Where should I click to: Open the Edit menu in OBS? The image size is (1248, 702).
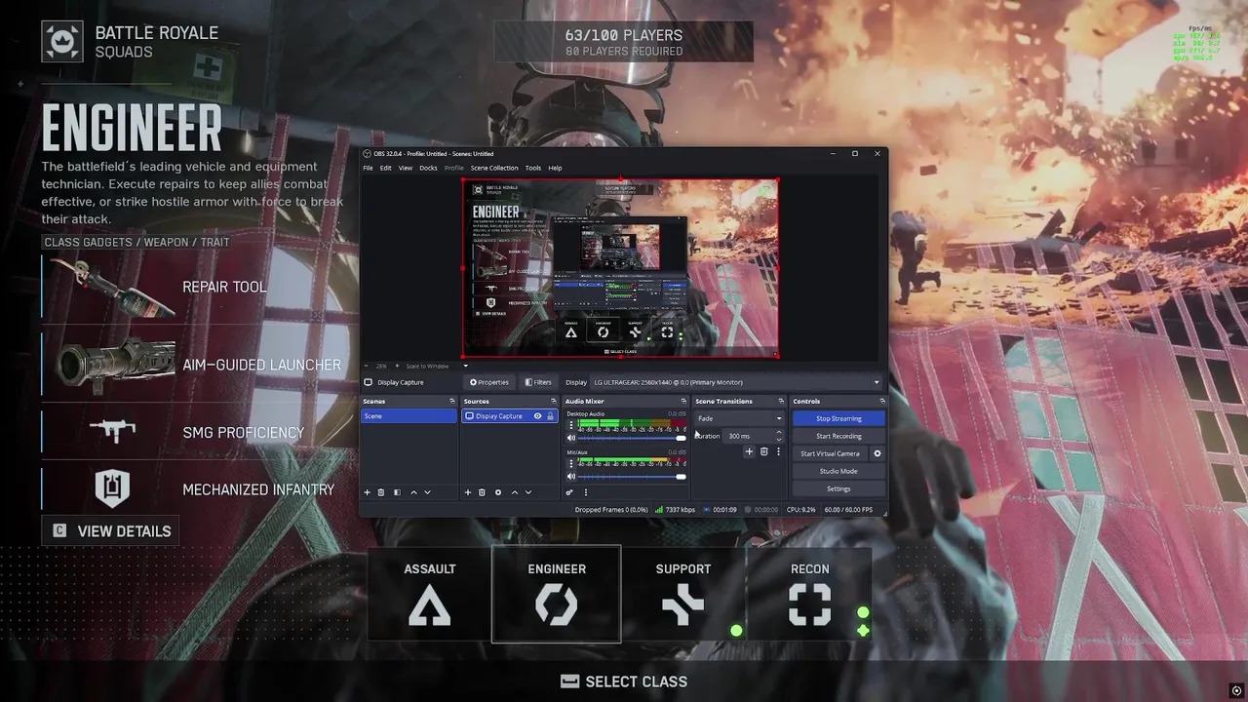[386, 168]
